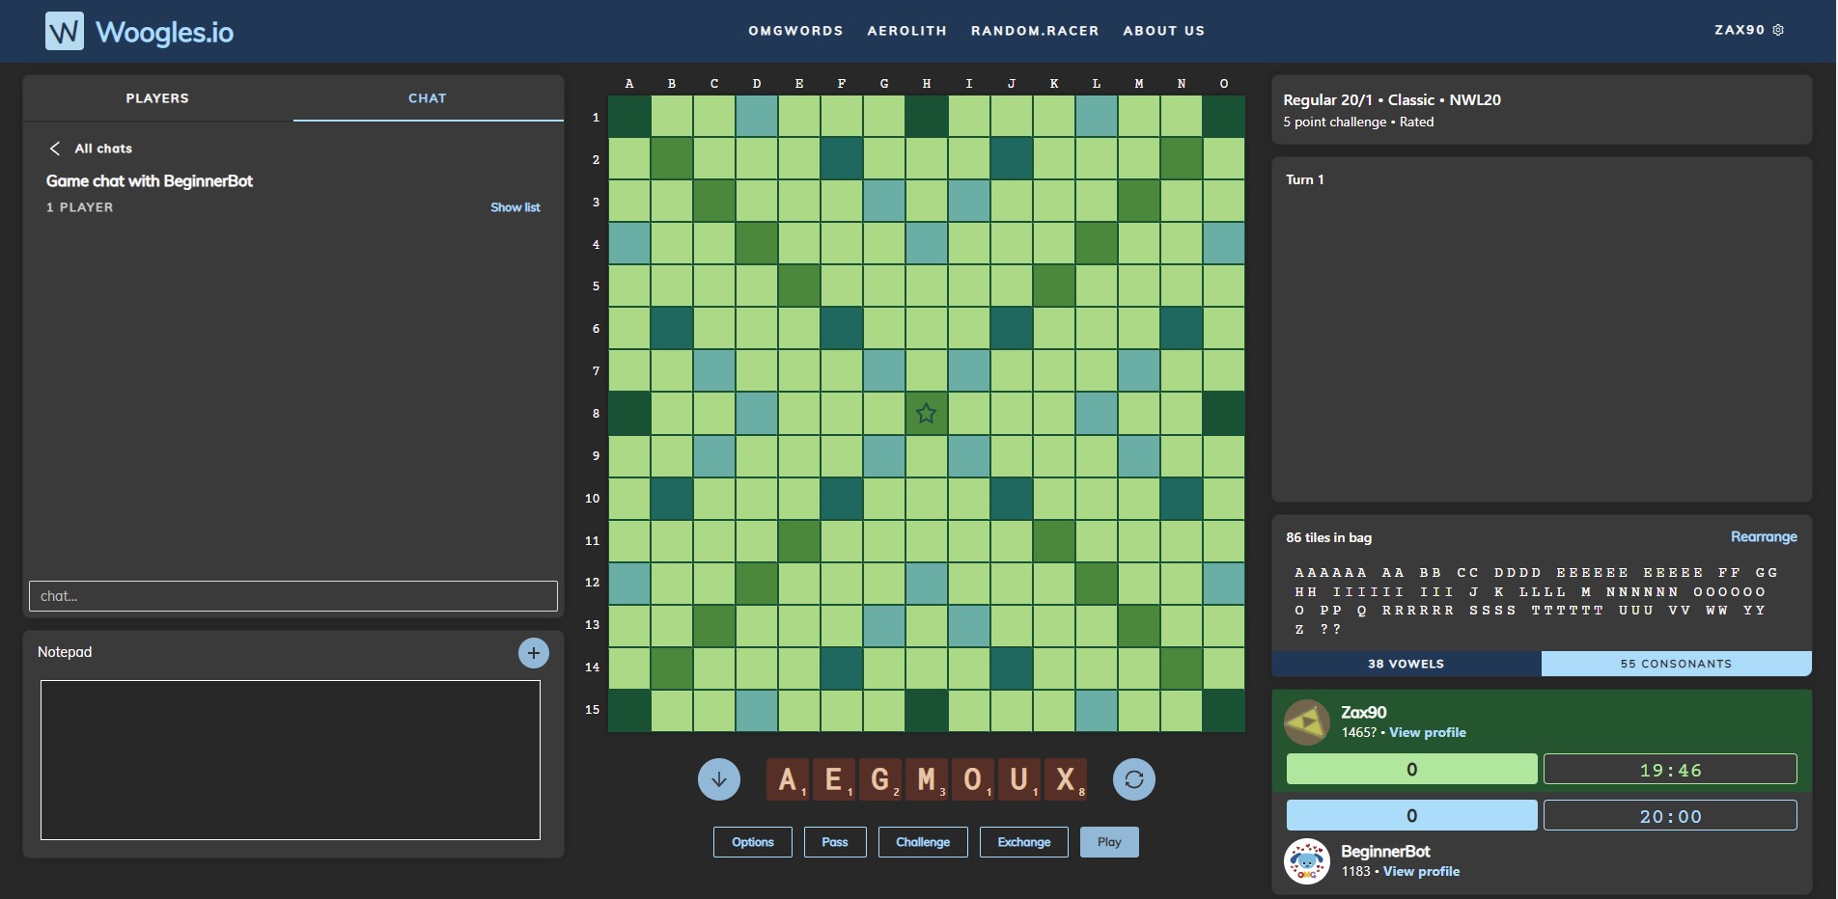
Task: Open account settings via the gear icon
Action: [x=1779, y=30]
